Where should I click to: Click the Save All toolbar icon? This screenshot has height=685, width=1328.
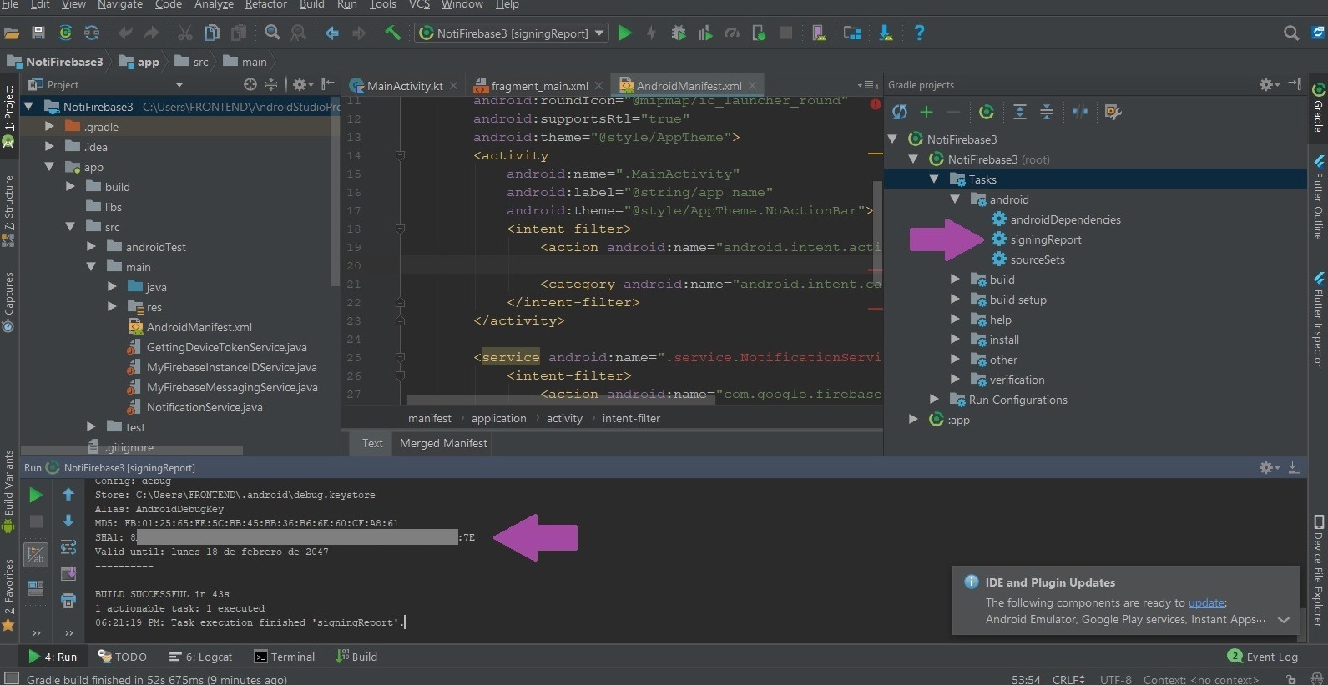coord(38,33)
